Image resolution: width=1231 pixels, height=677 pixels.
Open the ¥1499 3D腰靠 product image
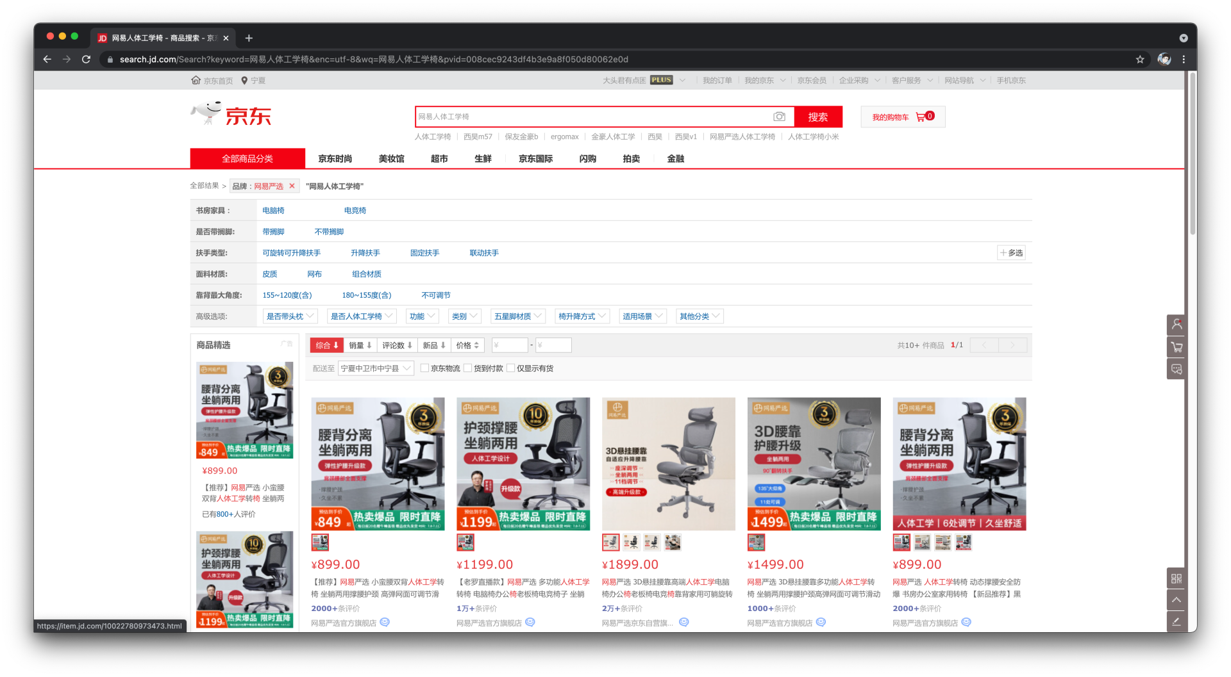point(814,464)
